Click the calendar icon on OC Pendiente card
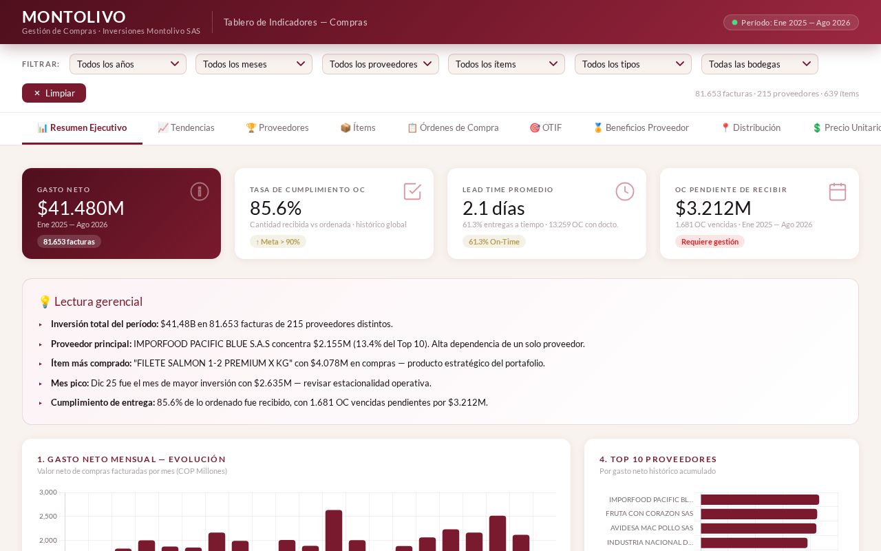Image resolution: width=881 pixels, height=551 pixels. [x=838, y=191]
